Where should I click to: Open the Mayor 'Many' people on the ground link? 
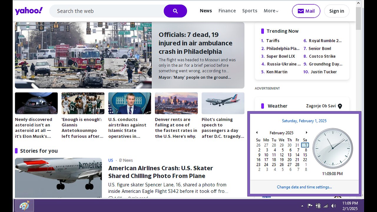pyautogui.click(x=195, y=77)
